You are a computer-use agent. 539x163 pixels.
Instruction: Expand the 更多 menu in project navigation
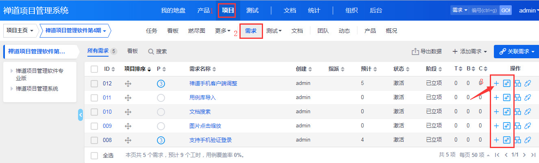(x=223, y=31)
